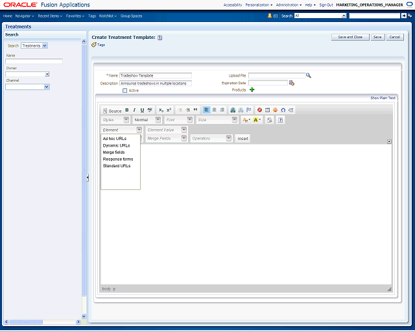Open notifications bell icon
Viewport: 415px width, 332px height.
[270, 16]
